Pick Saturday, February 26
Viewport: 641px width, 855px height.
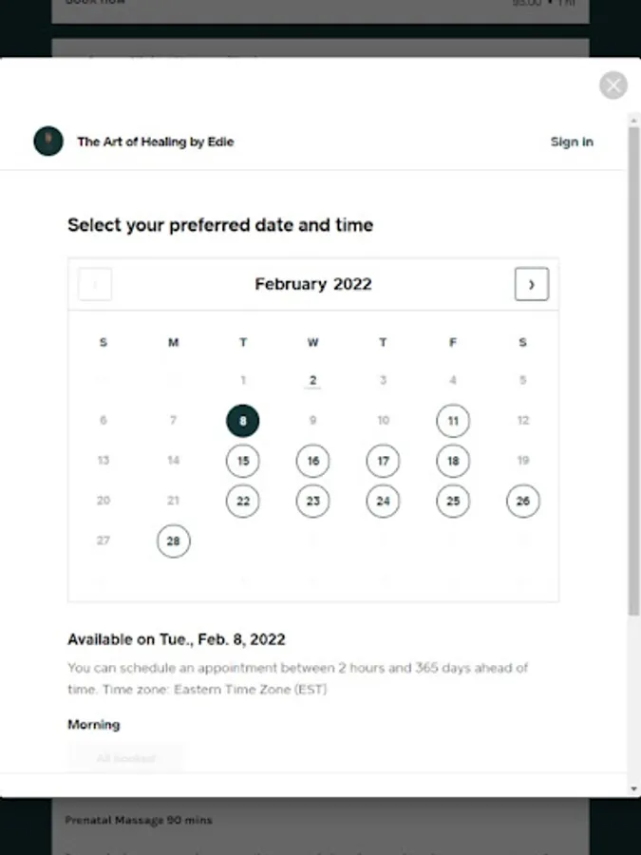tap(523, 501)
